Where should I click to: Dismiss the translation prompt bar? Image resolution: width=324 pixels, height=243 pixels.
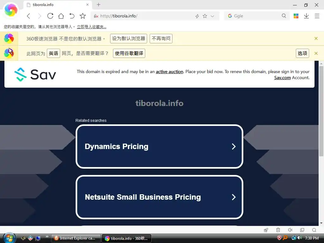point(316,53)
